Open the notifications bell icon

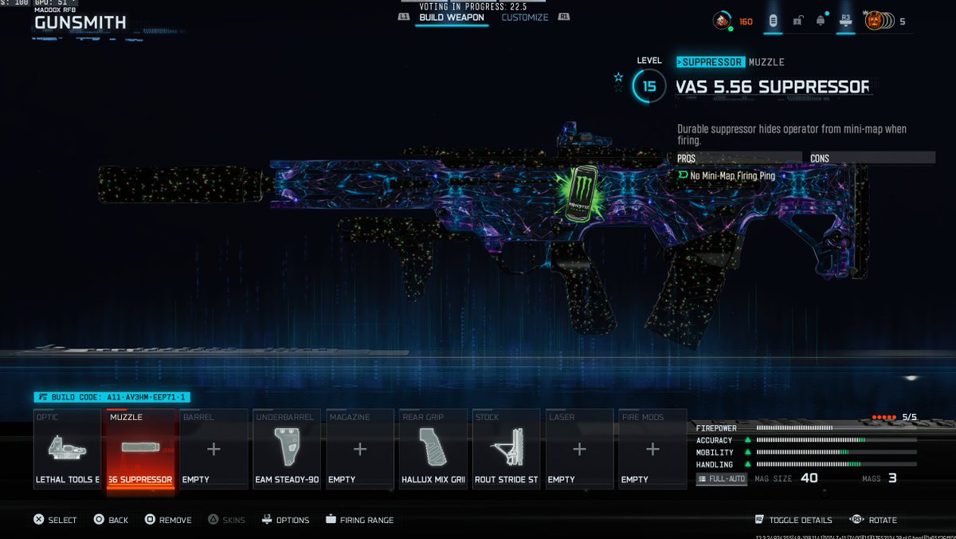click(821, 21)
